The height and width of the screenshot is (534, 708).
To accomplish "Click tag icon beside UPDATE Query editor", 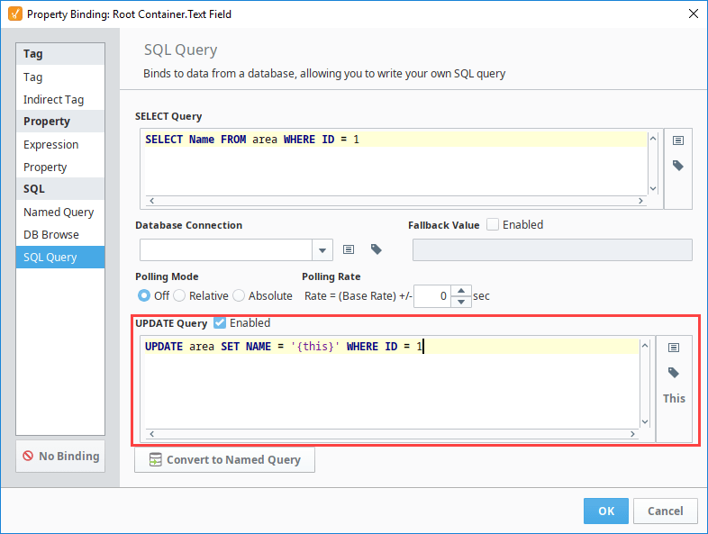I will click(x=673, y=373).
